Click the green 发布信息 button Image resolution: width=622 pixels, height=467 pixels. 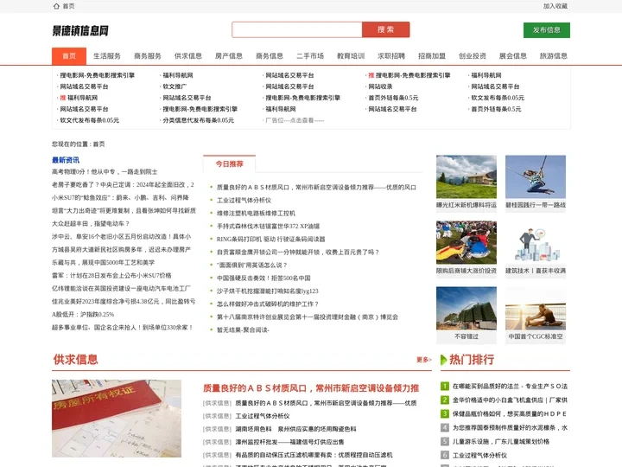[547, 30]
